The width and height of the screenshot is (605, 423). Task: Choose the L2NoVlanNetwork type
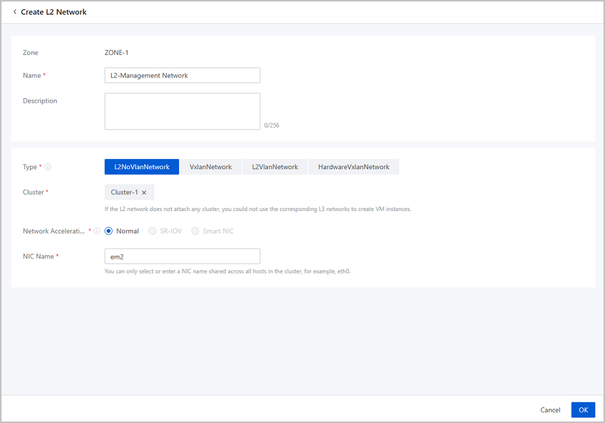pyautogui.click(x=142, y=167)
